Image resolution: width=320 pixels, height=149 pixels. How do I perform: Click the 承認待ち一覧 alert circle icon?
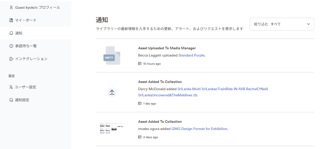[x=11, y=46]
